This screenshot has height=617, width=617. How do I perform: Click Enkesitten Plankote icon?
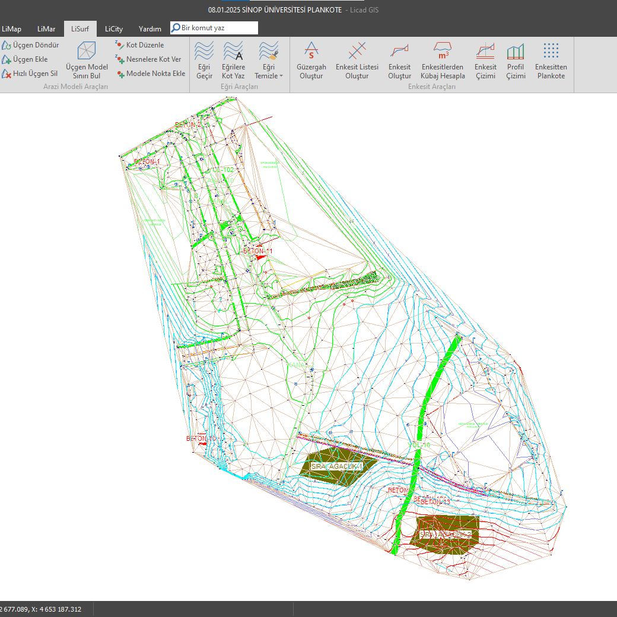click(551, 60)
